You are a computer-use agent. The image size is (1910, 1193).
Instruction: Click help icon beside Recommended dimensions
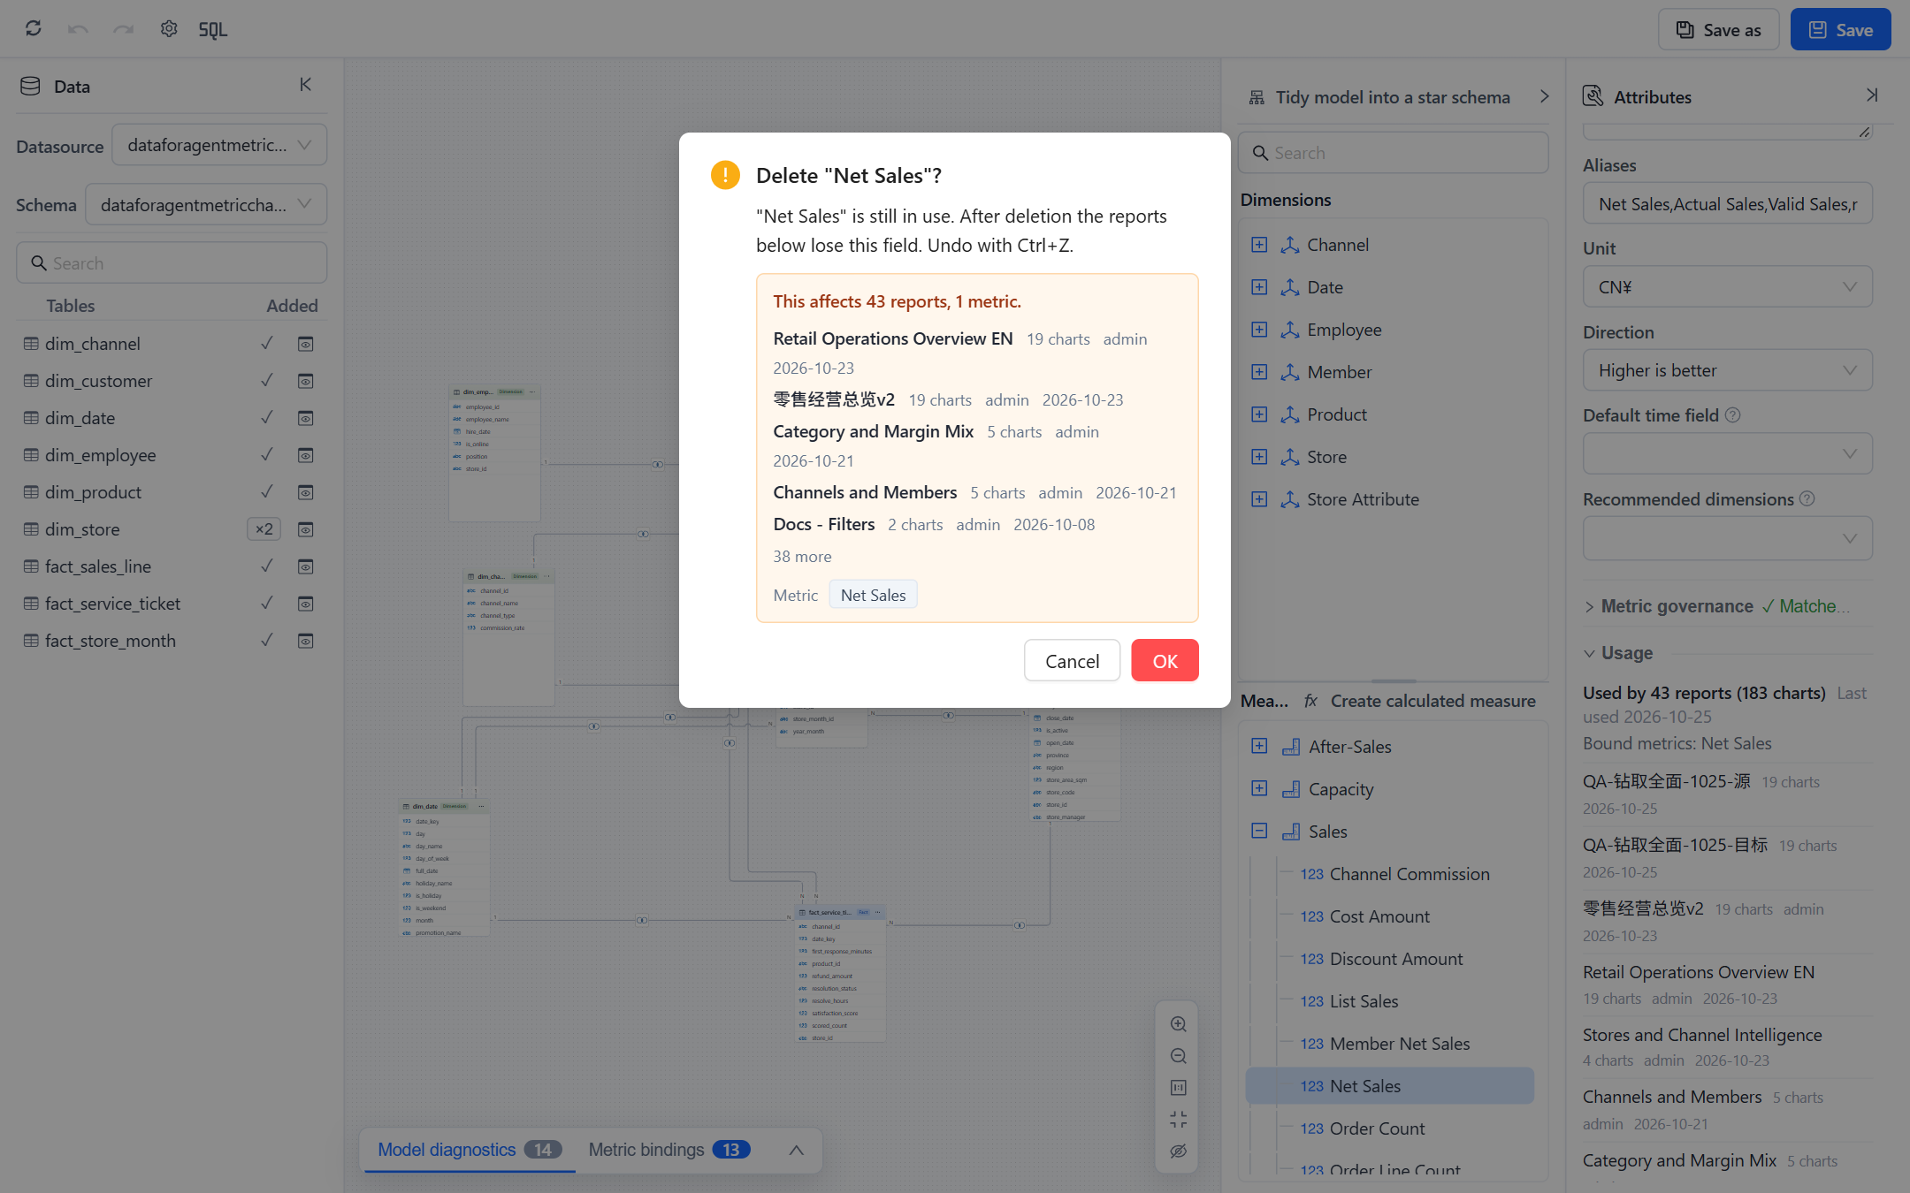tap(1807, 499)
